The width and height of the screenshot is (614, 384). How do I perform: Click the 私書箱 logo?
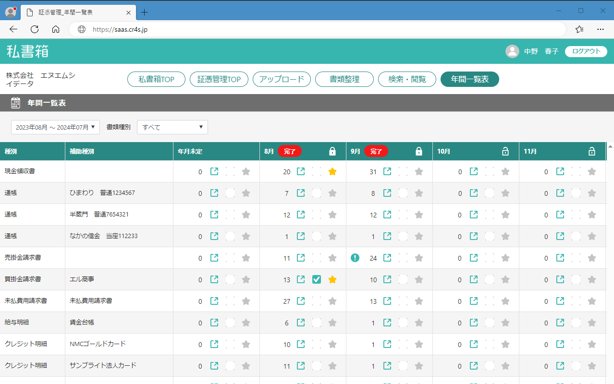click(x=27, y=51)
